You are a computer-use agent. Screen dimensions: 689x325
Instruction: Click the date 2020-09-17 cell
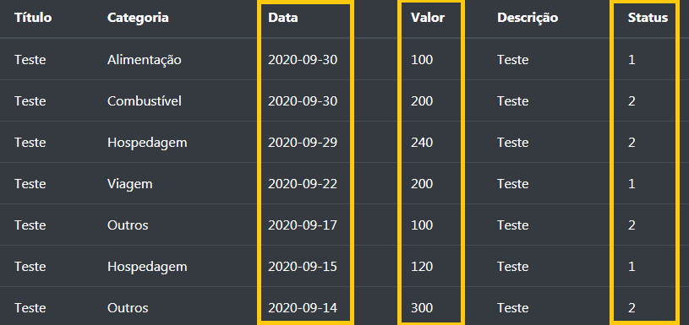(x=303, y=225)
